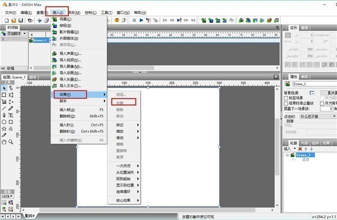Open the 帮助(H) menu

(x=140, y=13)
